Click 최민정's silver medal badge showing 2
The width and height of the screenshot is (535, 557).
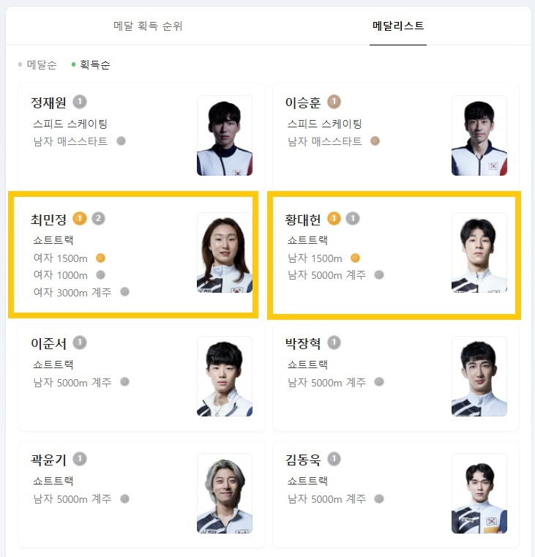point(98,218)
